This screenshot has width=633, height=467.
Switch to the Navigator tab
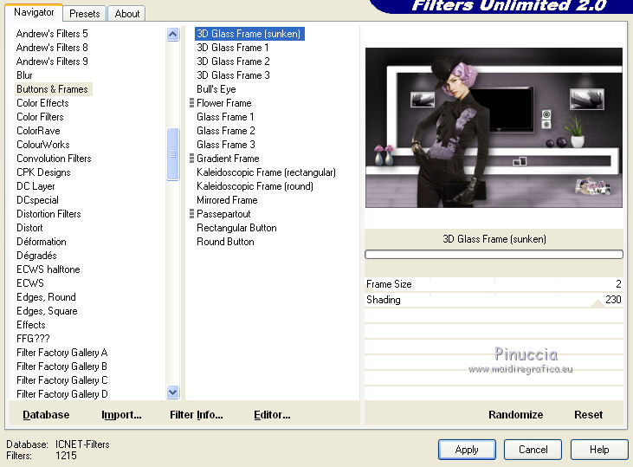[x=34, y=12]
